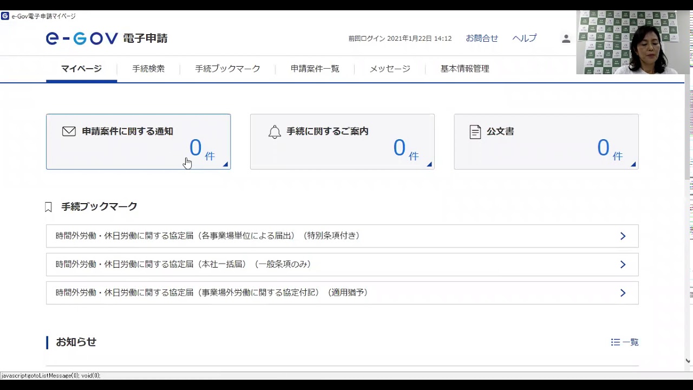693x390 pixels.
Task: Click the e-Gov browser tab favicon
Action: (x=5, y=16)
